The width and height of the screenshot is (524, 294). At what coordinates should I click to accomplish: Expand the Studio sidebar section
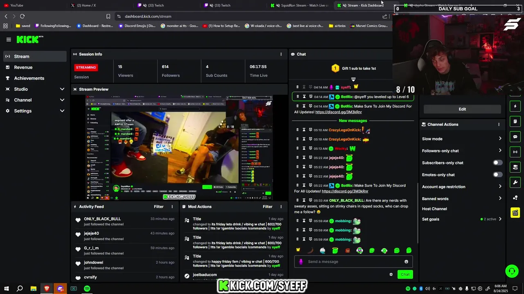(62, 89)
